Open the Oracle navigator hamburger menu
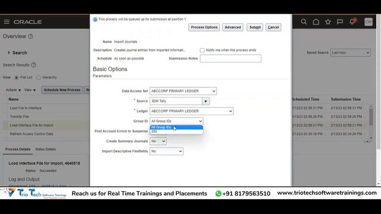 point(7,22)
